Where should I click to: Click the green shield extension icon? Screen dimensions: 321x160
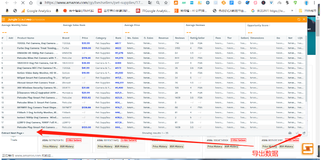295,3
